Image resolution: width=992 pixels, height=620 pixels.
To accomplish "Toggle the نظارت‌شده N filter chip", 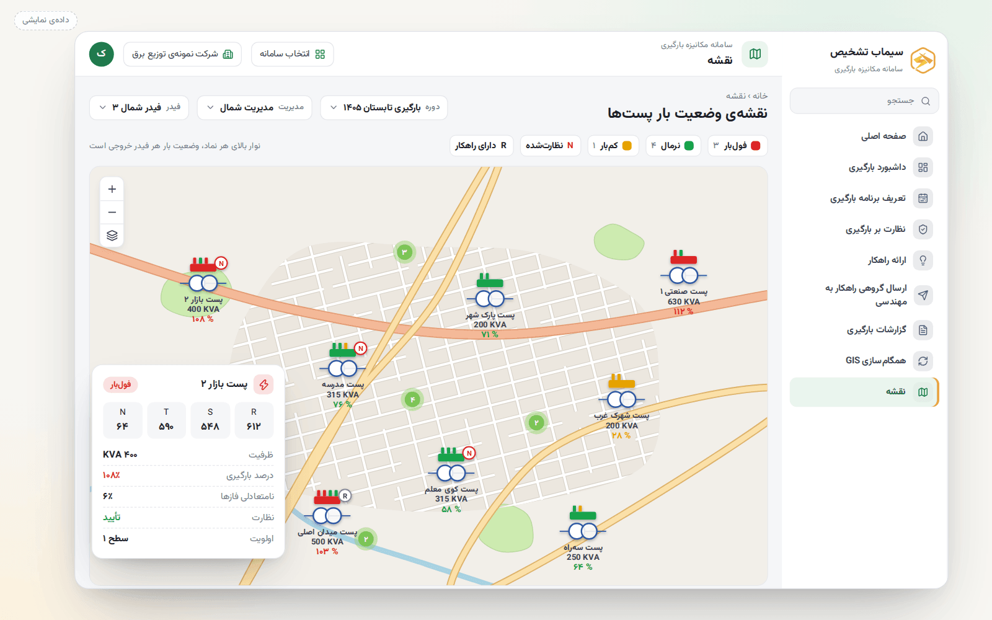I will [551, 146].
